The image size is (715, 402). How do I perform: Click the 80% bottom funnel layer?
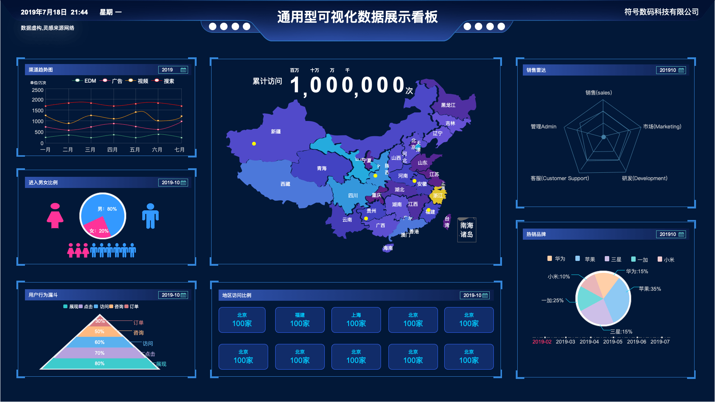click(99, 363)
